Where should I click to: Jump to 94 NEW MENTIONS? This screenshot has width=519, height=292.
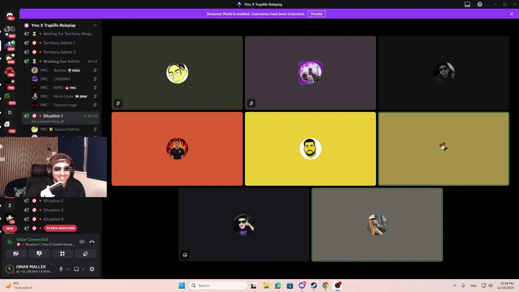(60, 228)
